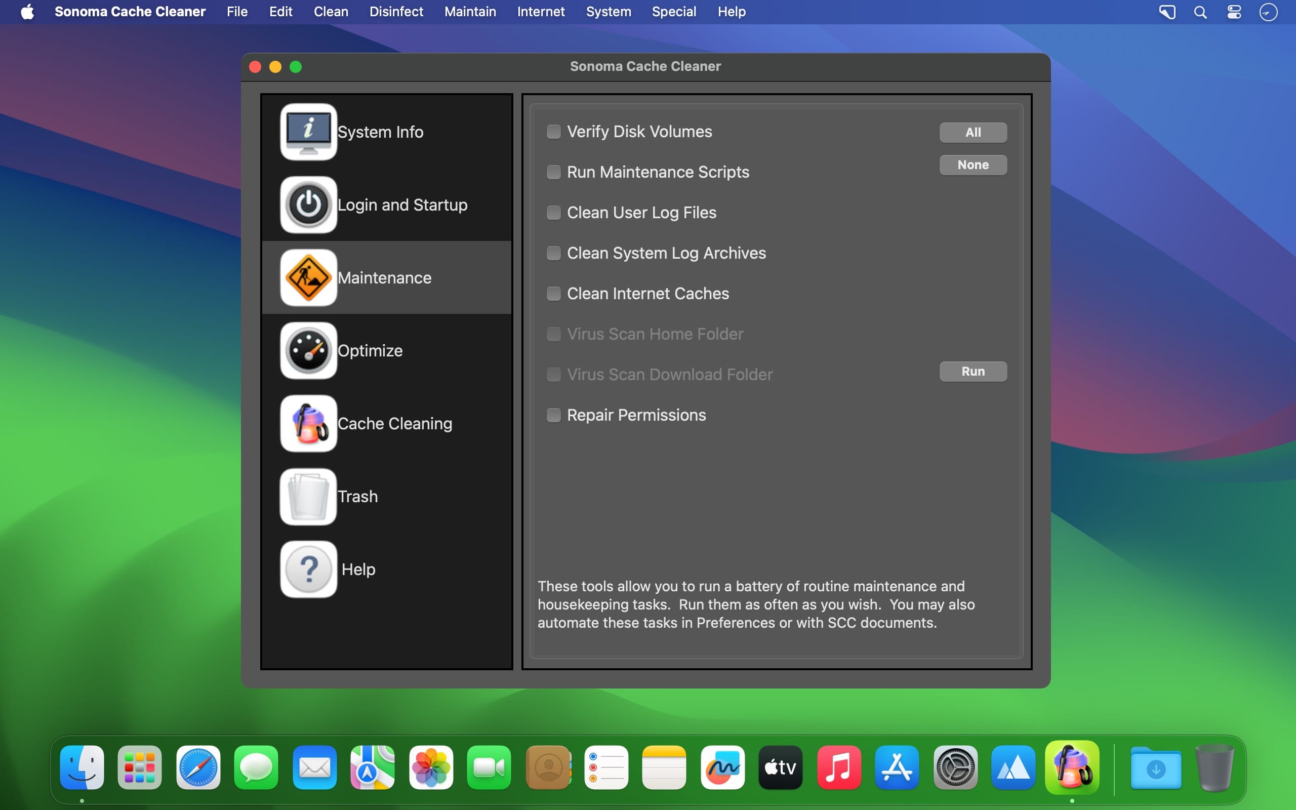Viewport: 1296px width, 810px height.
Task: Open the File menu
Action: [237, 12]
